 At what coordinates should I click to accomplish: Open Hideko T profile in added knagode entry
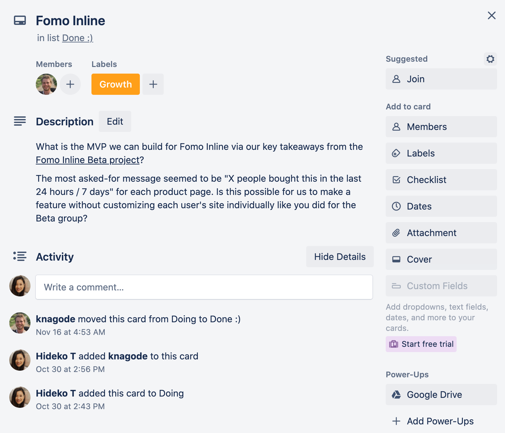[x=56, y=356]
